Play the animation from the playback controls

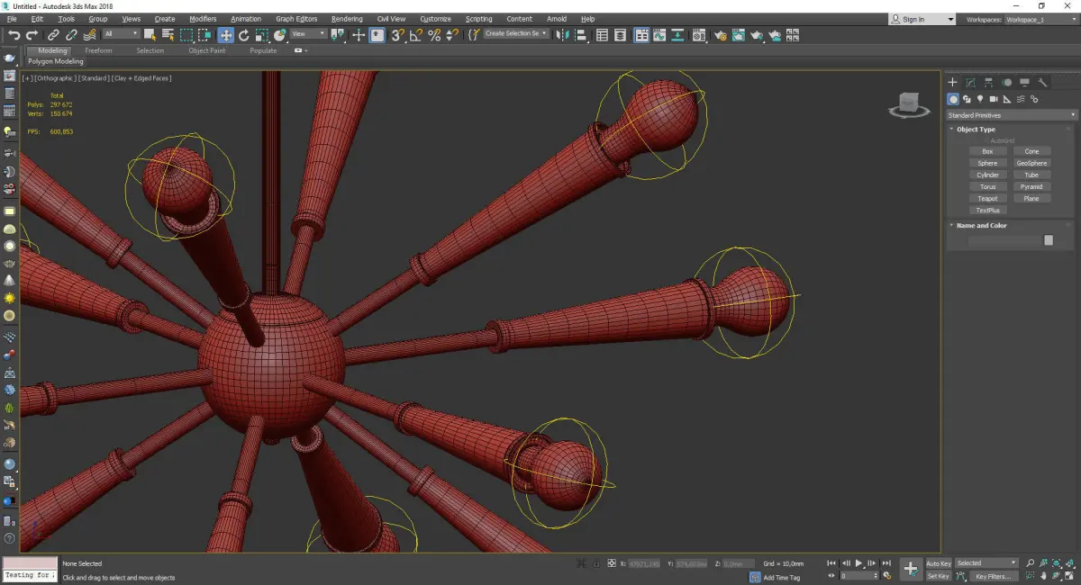[x=858, y=563]
